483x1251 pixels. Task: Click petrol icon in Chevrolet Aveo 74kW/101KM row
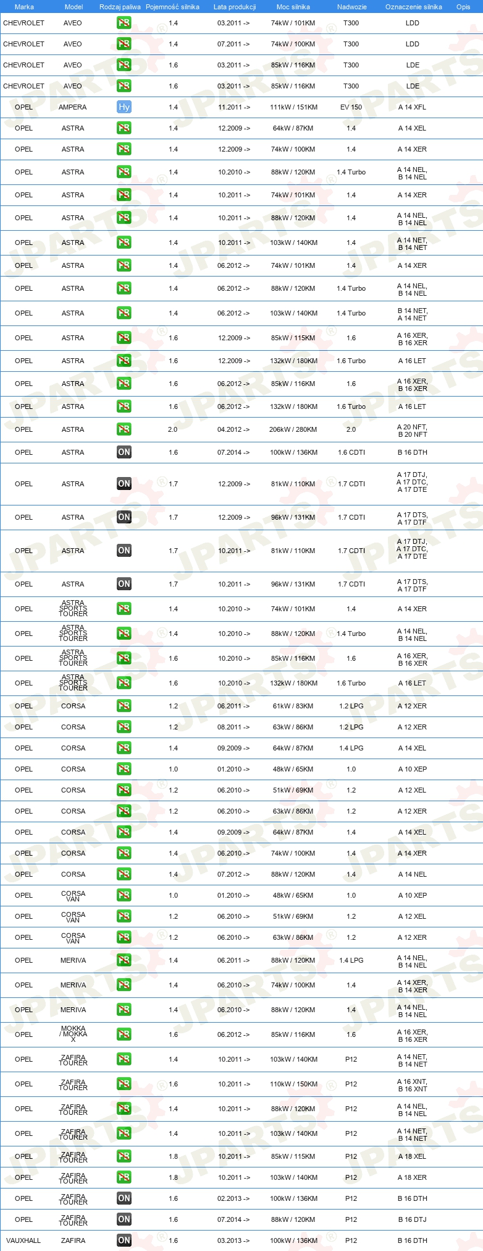[124, 23]
